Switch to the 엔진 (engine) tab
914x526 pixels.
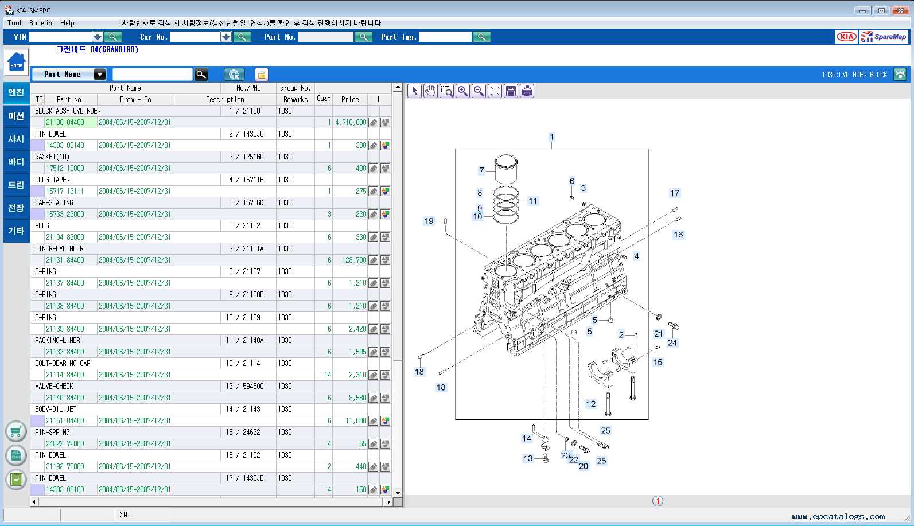click(16, 93)
